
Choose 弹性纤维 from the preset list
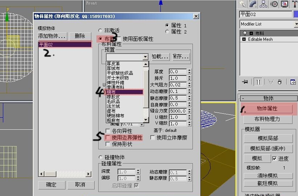124,83
